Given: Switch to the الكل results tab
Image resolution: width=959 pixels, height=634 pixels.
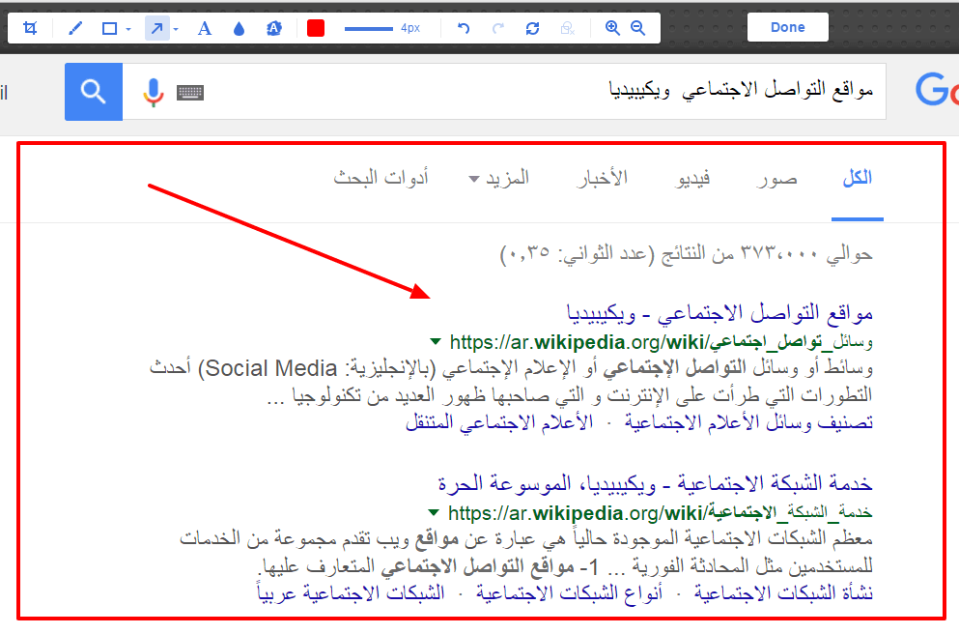Looking at the screenshot, I should click(x=858, y=178).
